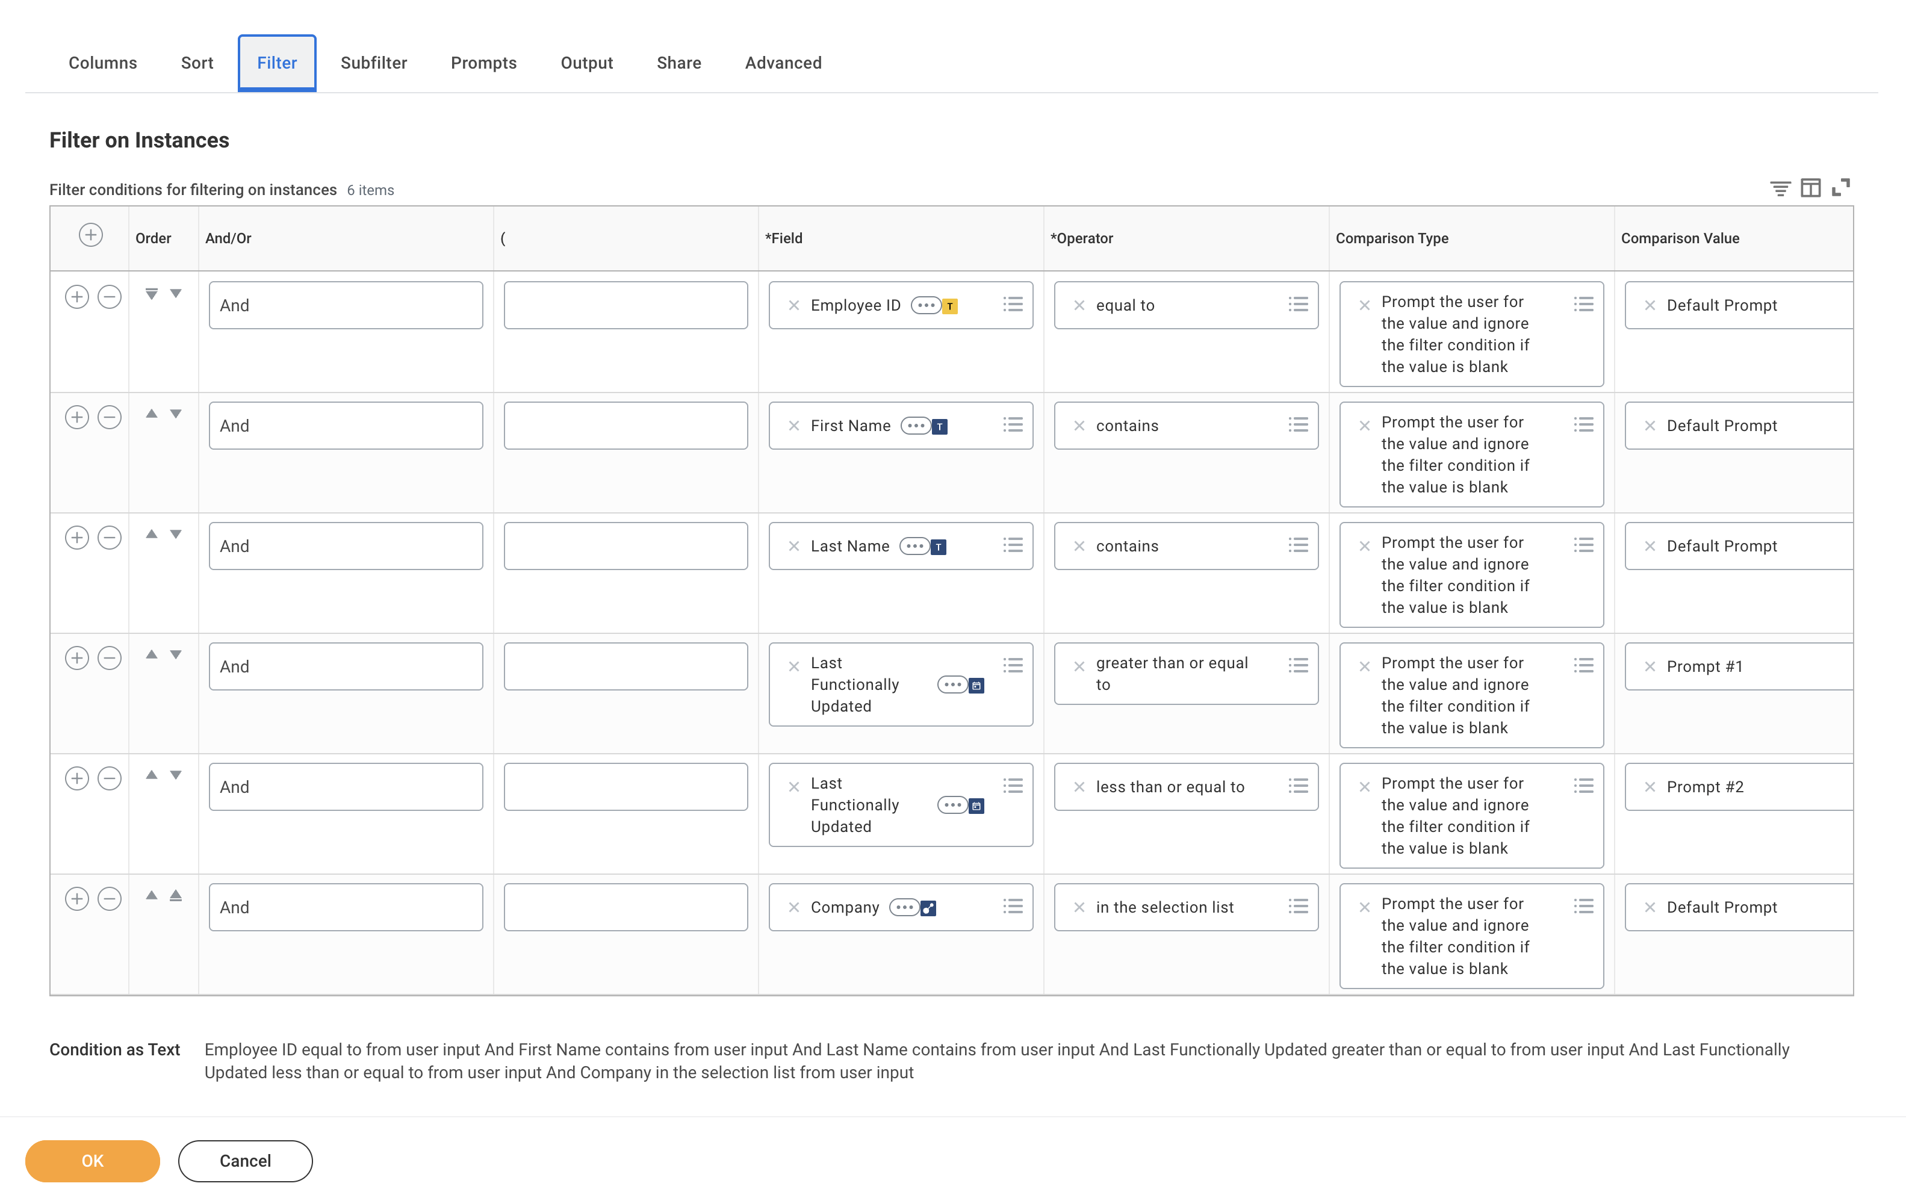Open the First Name field prompt list
The image size is (1906, 1198).
click(1013, 425)
